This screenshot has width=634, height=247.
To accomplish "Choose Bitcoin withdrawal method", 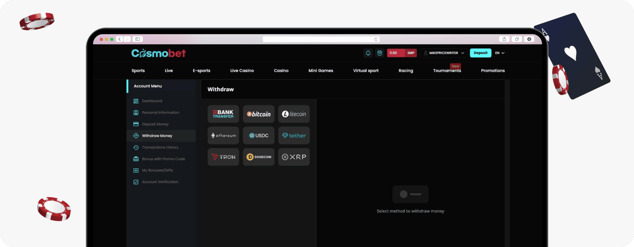I will (x=259, y=114).
